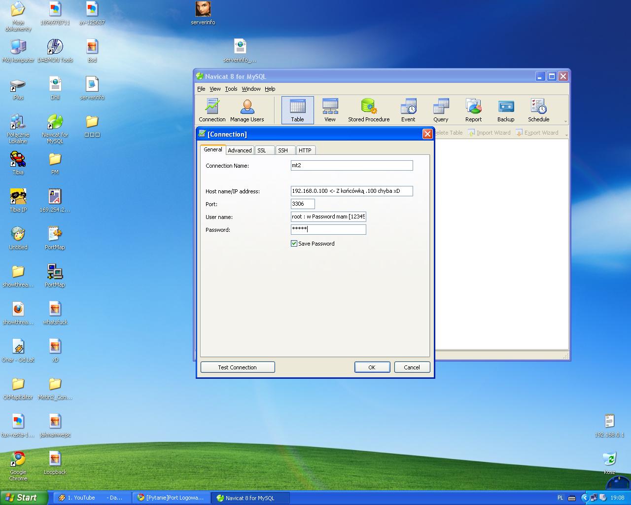Viewport: 631px width, 505px height.
Task: Expand the object toolbar overflow arrow
Action: click(x=566, y=134)
